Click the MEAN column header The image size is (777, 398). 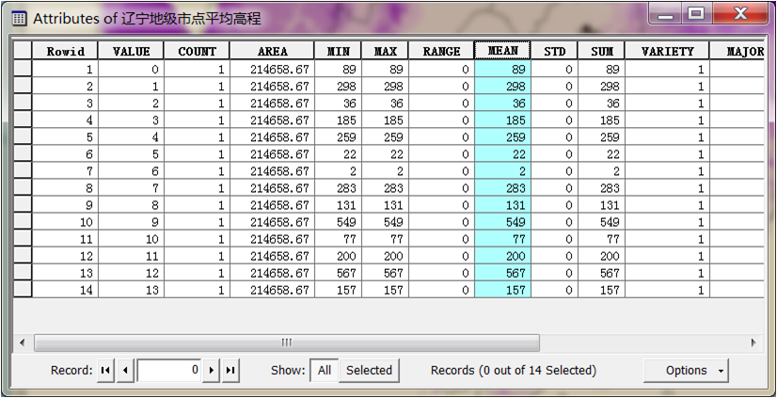tap(502, 52)
